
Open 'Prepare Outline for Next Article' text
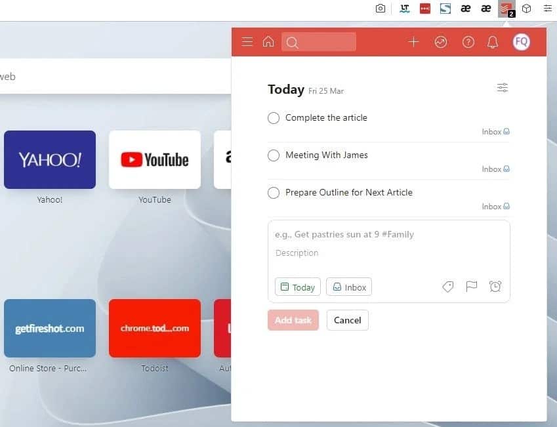coord(349,192)
